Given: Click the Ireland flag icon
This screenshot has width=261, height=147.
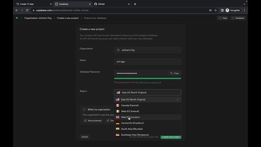Looking at the screenshot, I should 117,111.
